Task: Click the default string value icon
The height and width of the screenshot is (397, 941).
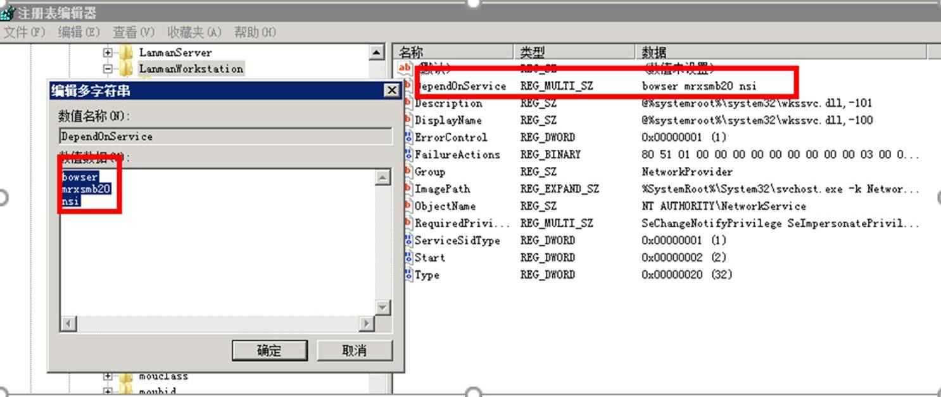Action: [x=405, y=68]
